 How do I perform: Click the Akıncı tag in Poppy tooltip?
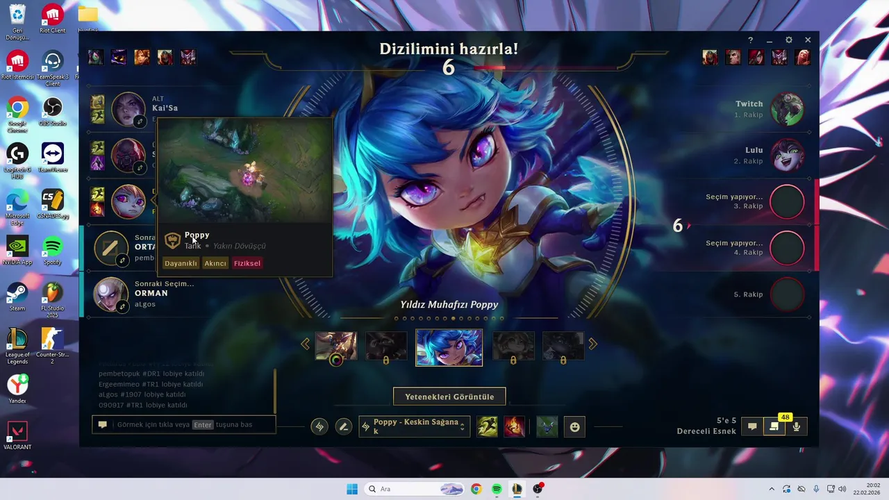(x=215, y=263)
